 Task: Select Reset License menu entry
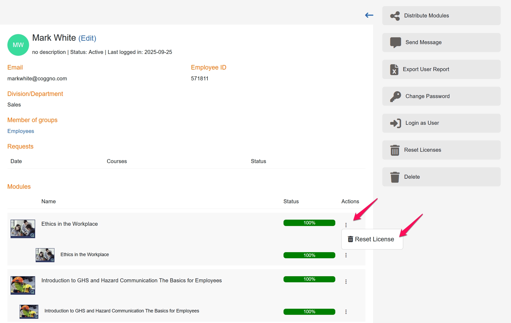(x=372, y=239)
